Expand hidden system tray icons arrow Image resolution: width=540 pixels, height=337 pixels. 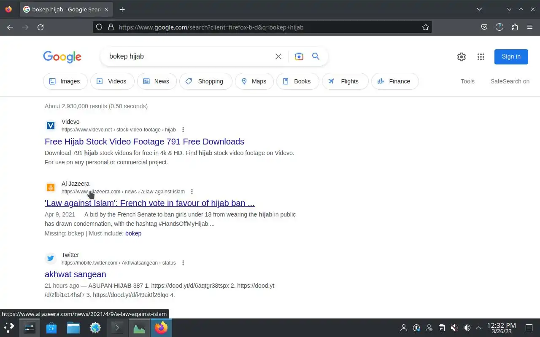pos(479,328)
